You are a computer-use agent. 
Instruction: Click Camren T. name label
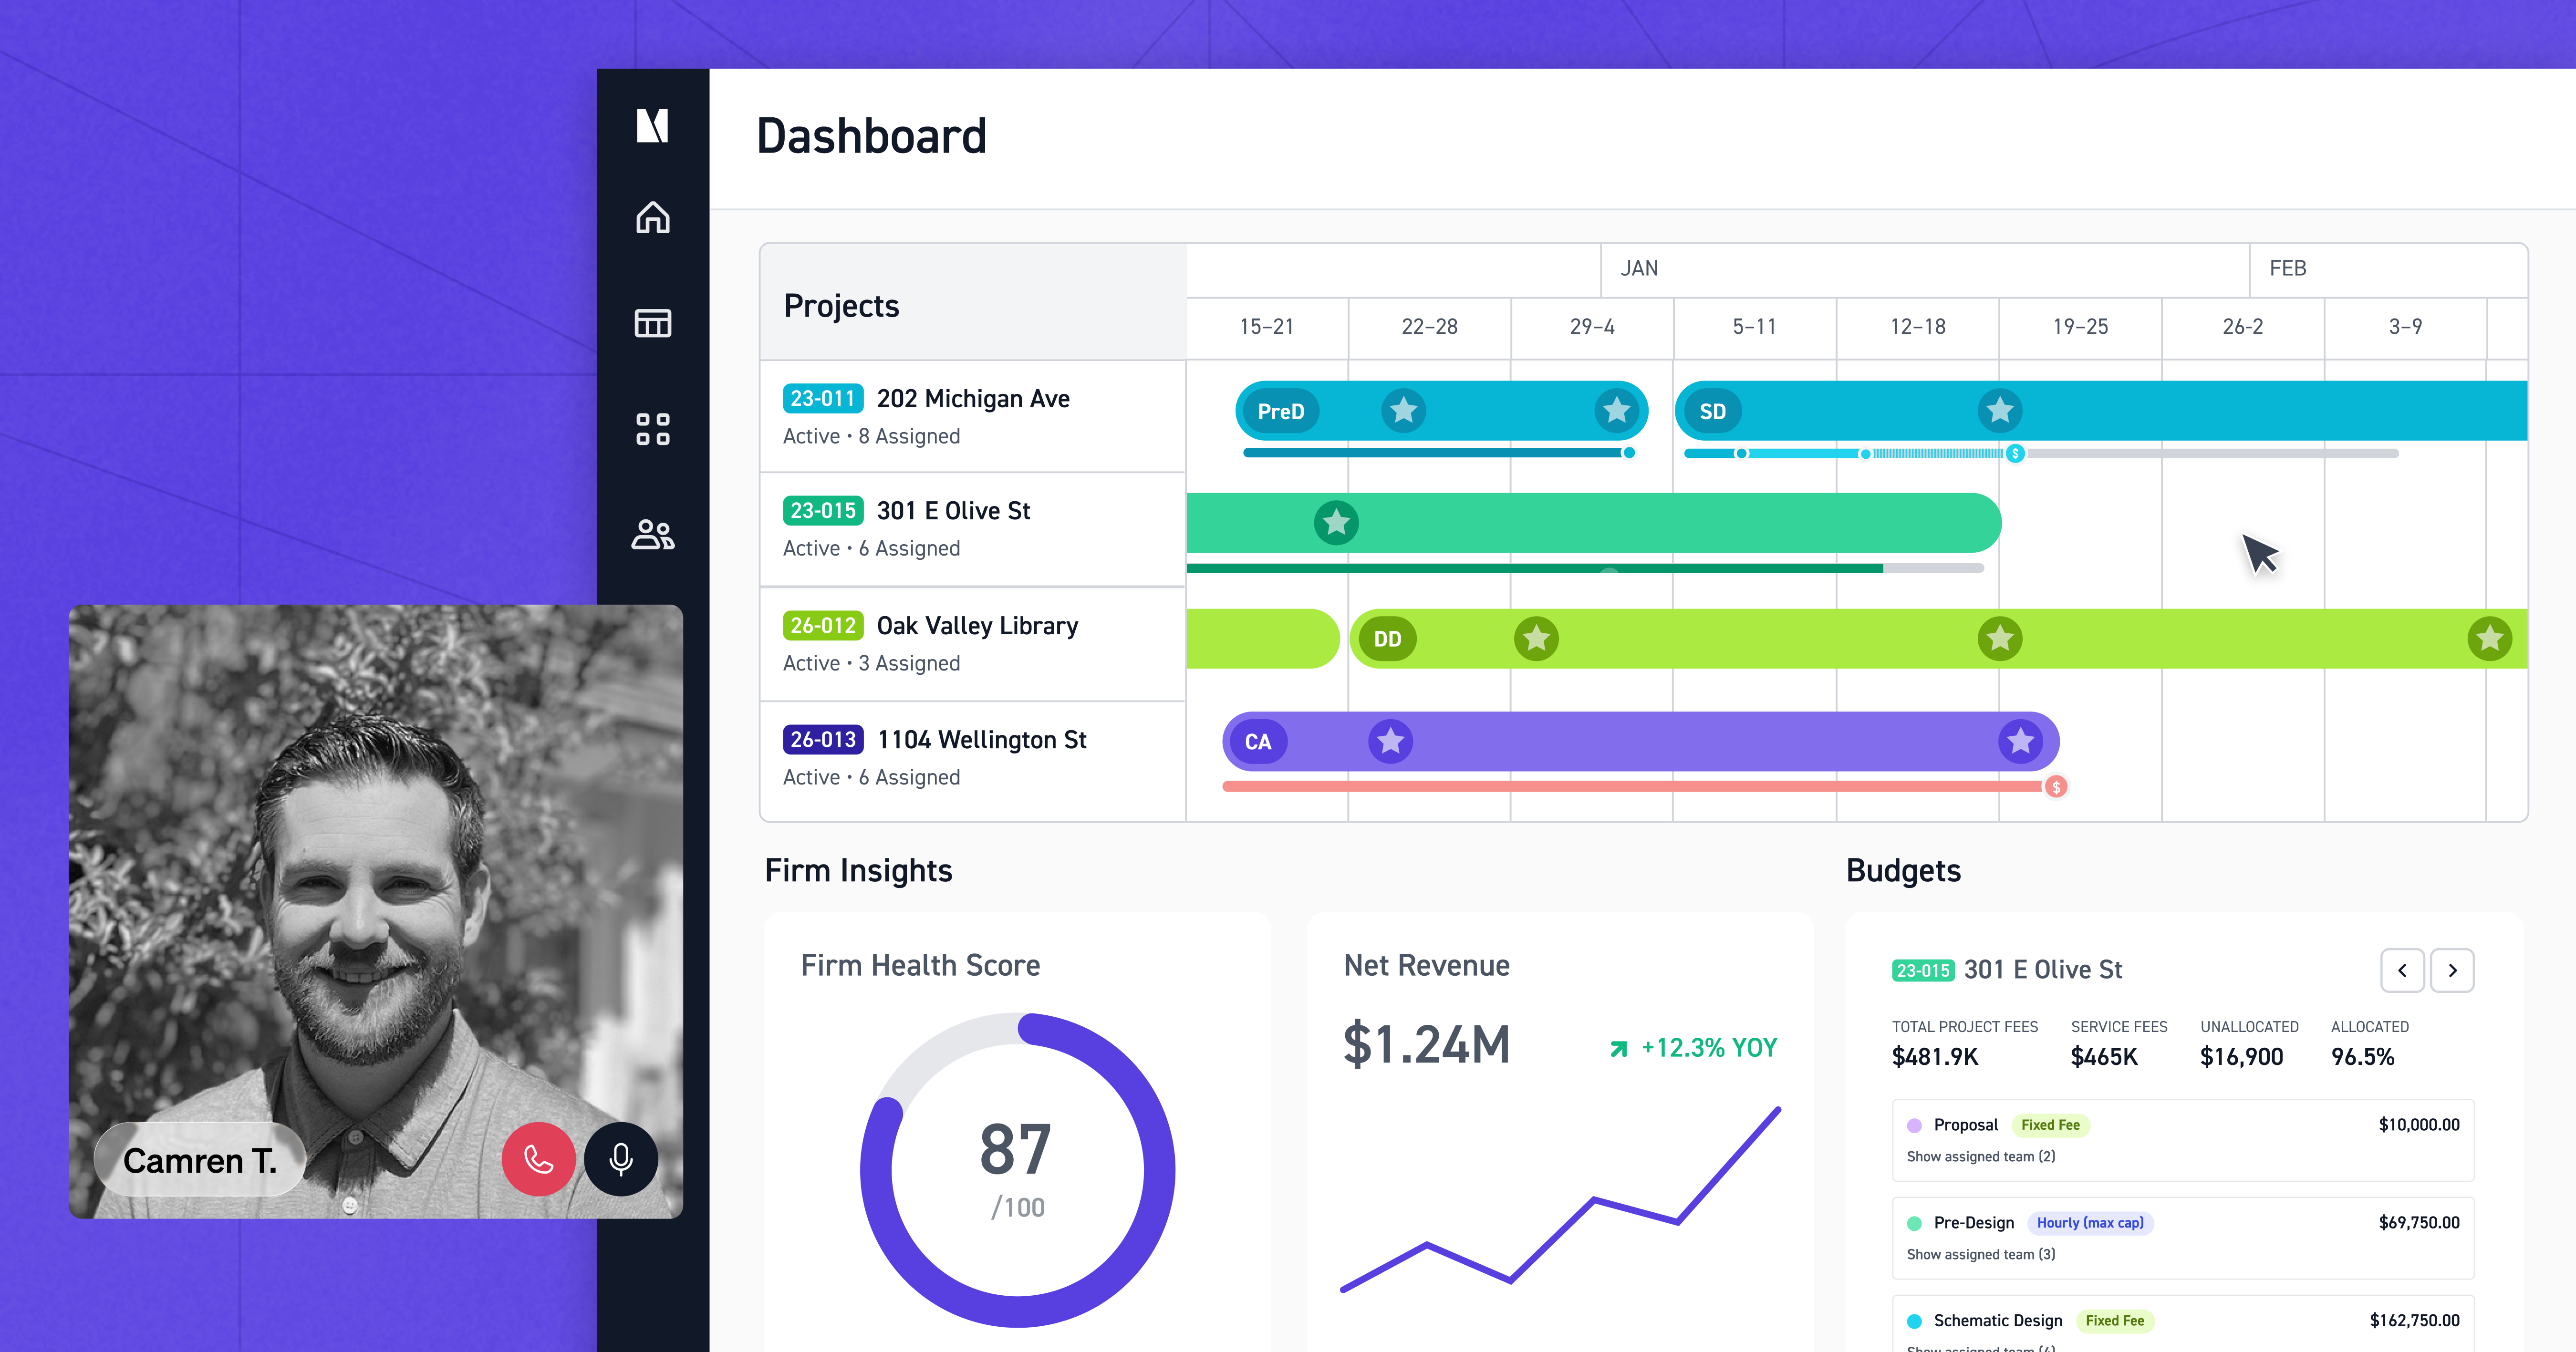click(199, 1160)
